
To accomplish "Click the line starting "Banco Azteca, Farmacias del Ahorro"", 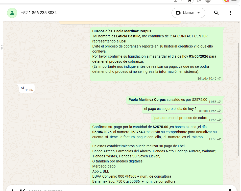I will tap(154, 151).
